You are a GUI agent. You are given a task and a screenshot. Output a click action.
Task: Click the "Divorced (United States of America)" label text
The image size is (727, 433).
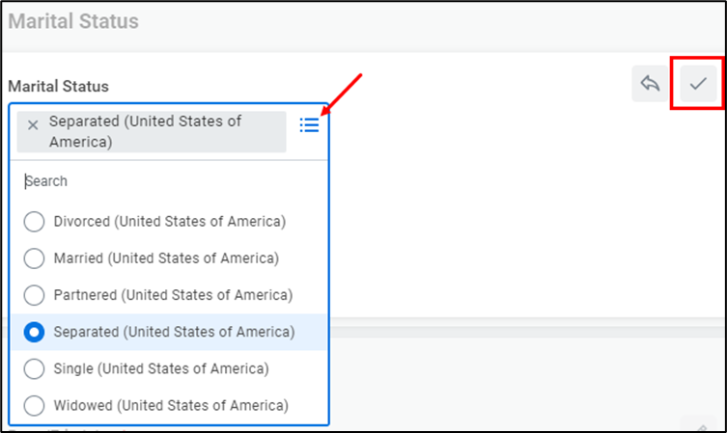tap(170, 222)
